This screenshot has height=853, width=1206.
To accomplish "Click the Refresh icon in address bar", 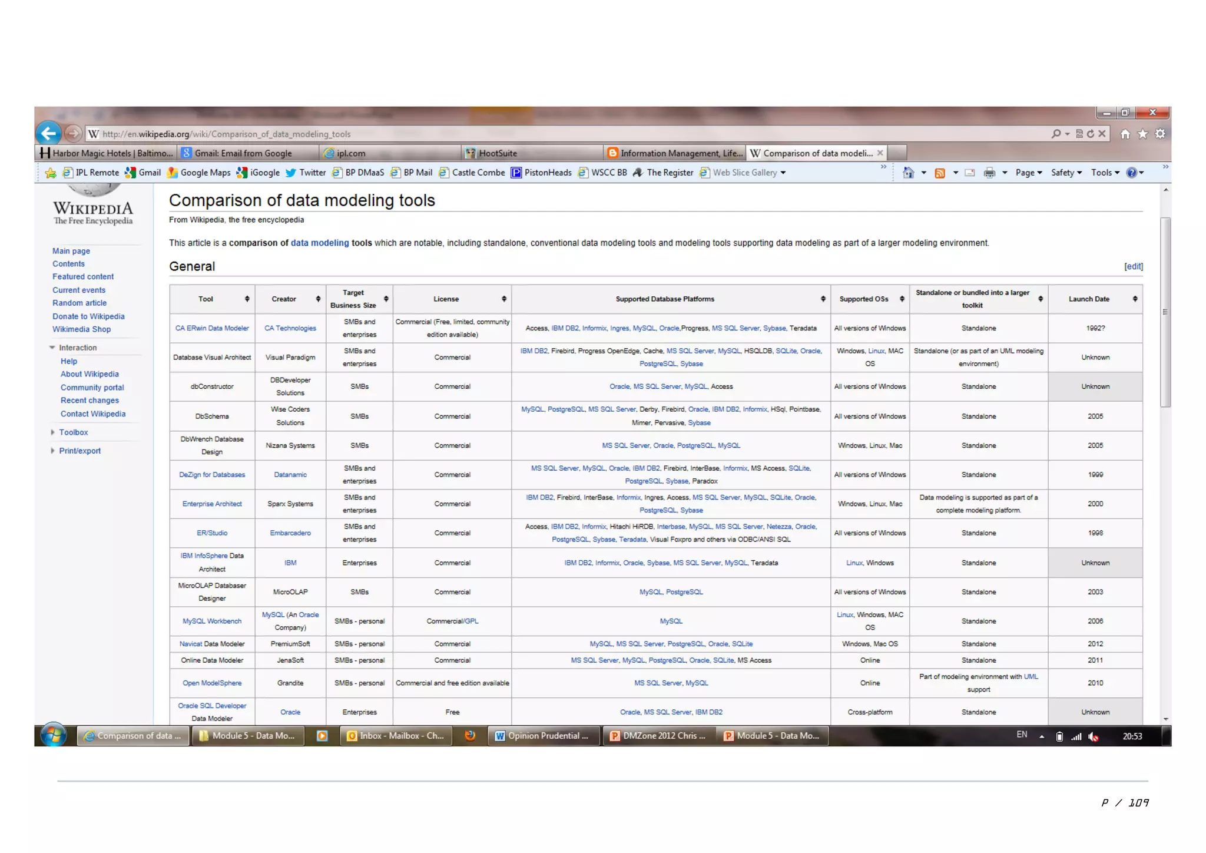I will point(1091,134).
